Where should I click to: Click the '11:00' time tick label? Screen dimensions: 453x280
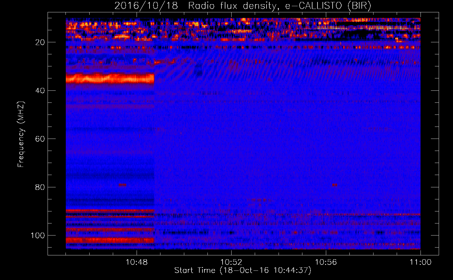click(x=421, y=262)
